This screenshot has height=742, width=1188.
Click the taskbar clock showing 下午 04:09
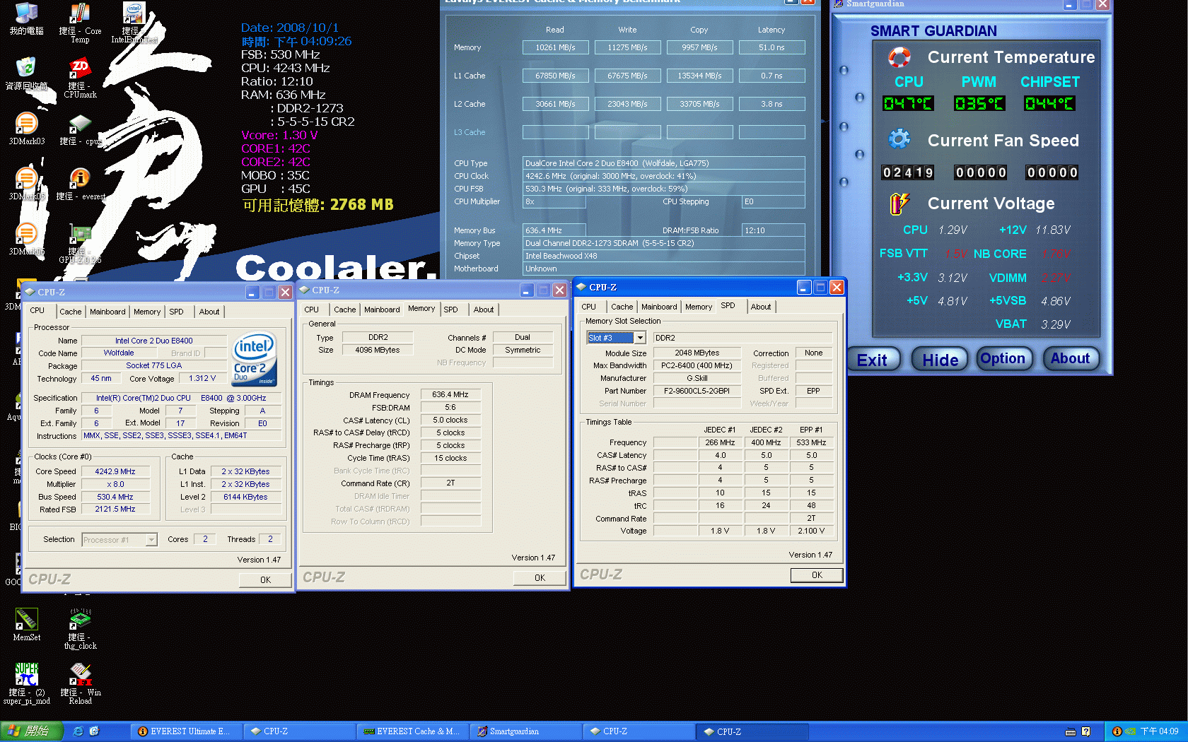(1159, 731)
